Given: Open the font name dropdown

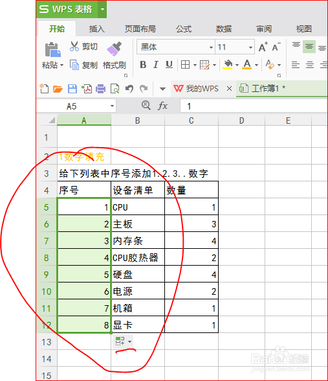Looking at the screenshot, I should [211, 47].
